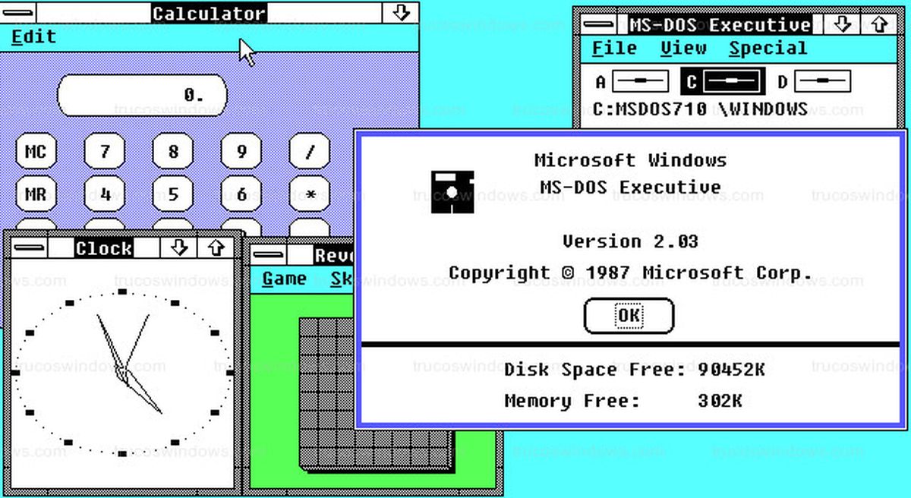This screenshot has height=498, width=911.
Task: Open the Clock window control menu box
Action: pyautogui.click(x=29, y=248)
